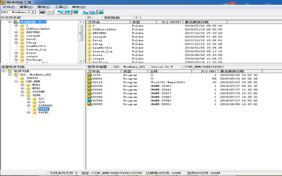The width and height of the screenshot is (282, 176).
Task: Collapse the 本地磁盘 (C:) tree node
Action: [x=10, y=22]
